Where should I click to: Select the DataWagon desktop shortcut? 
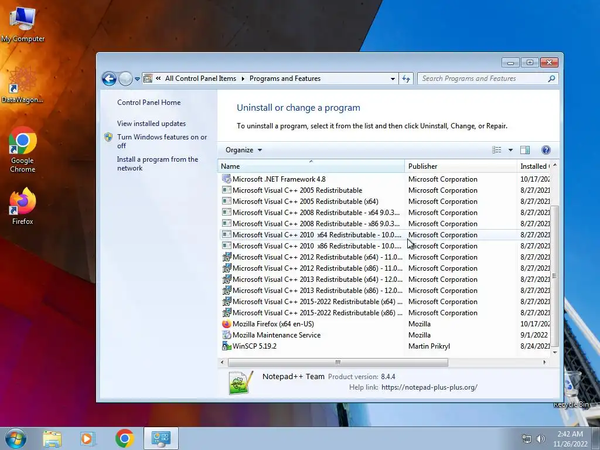coord(23,85)
